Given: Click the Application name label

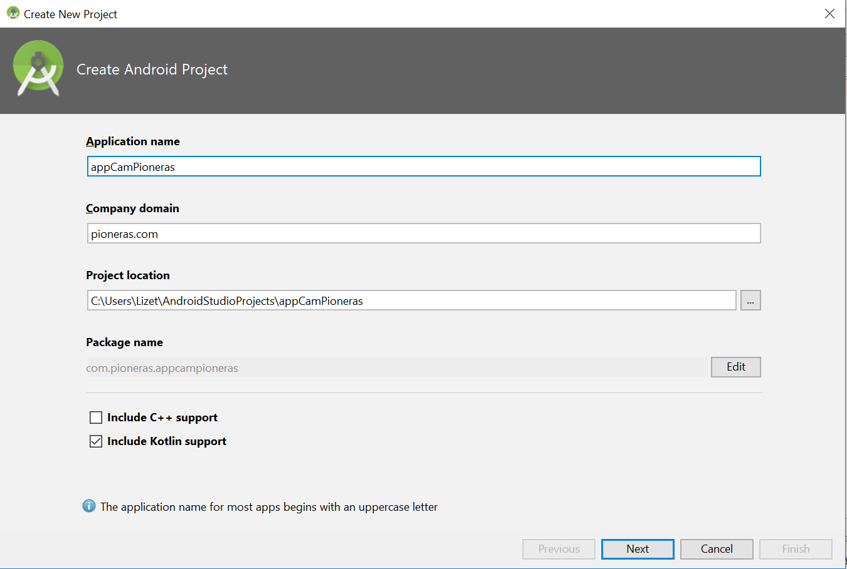Looking at the screenshot, I should [x=133, y=141].
